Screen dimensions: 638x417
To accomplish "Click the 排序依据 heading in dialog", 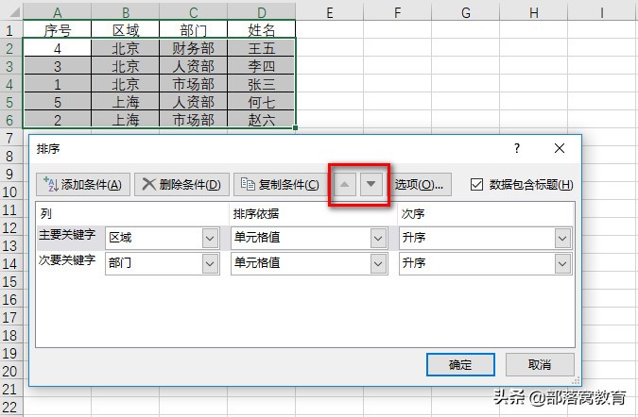I will pyautogui.click(x=256, y=213).
